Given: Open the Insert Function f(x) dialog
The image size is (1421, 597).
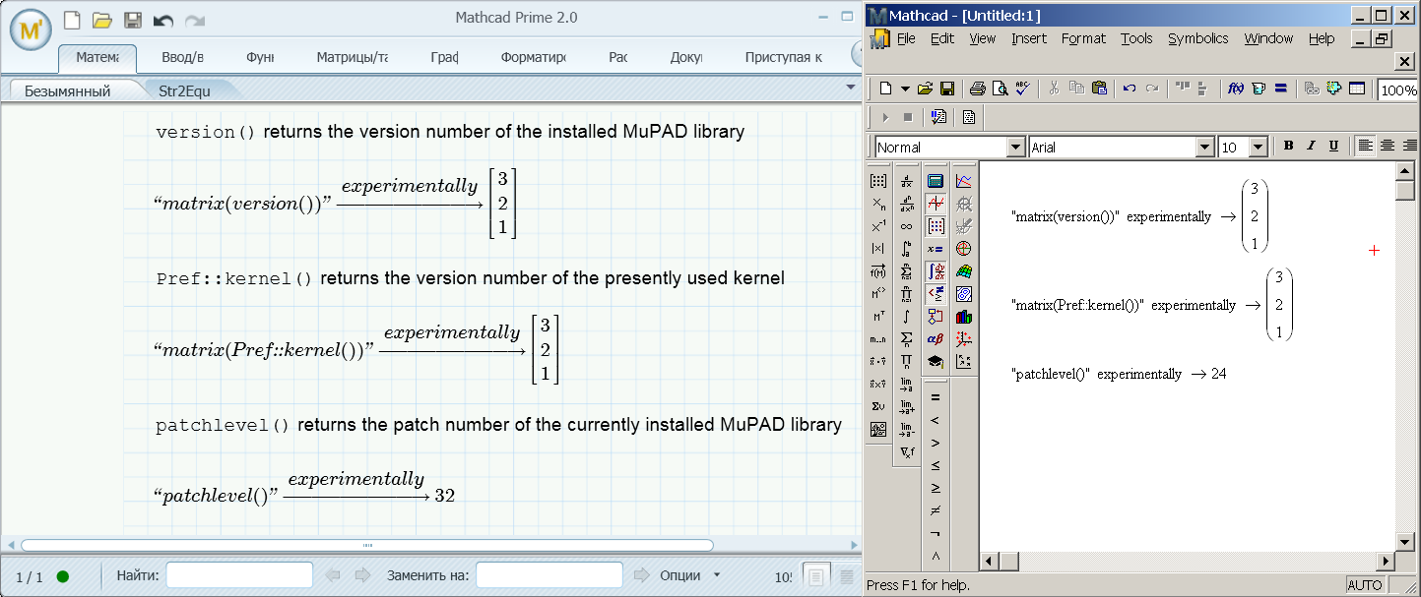Looking at the screenshot, I should click(x=1235, y=89).
